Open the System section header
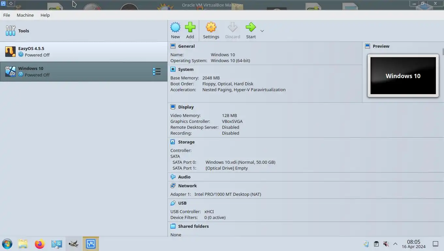444x251 pixels. (x=185, y=69)
